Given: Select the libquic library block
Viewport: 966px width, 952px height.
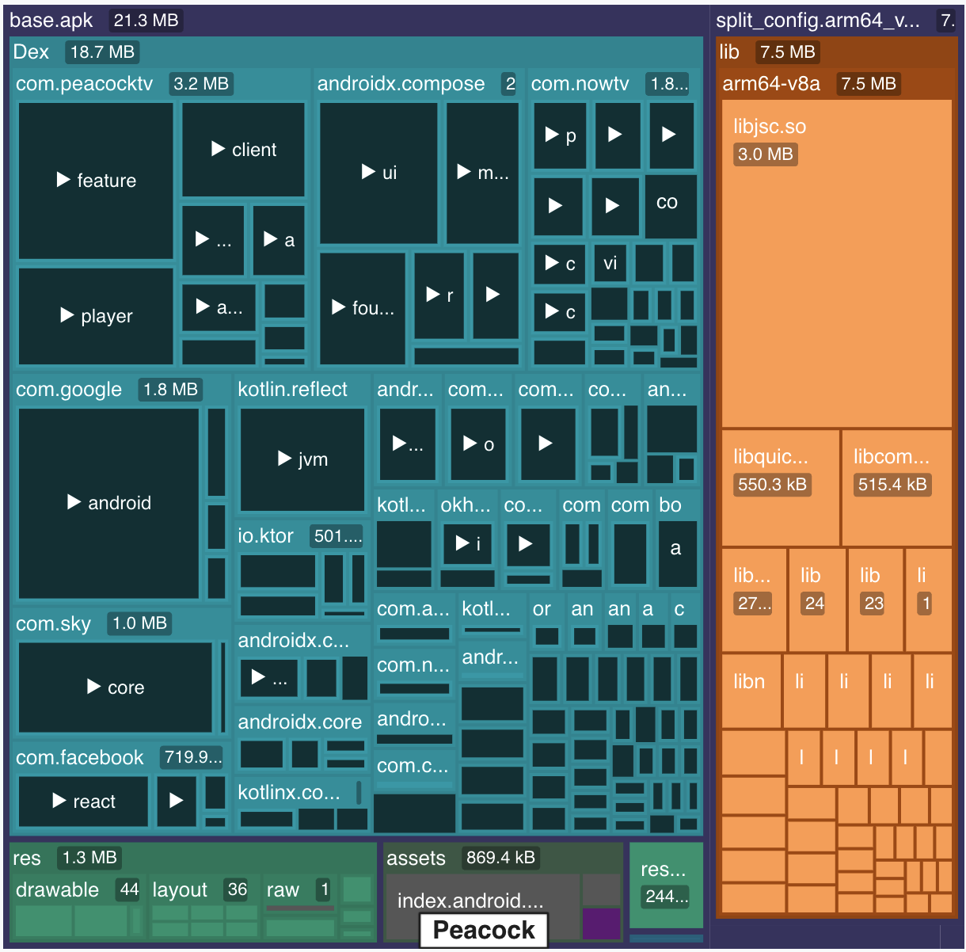Looking at the screenshot, I should pos(780,487).
